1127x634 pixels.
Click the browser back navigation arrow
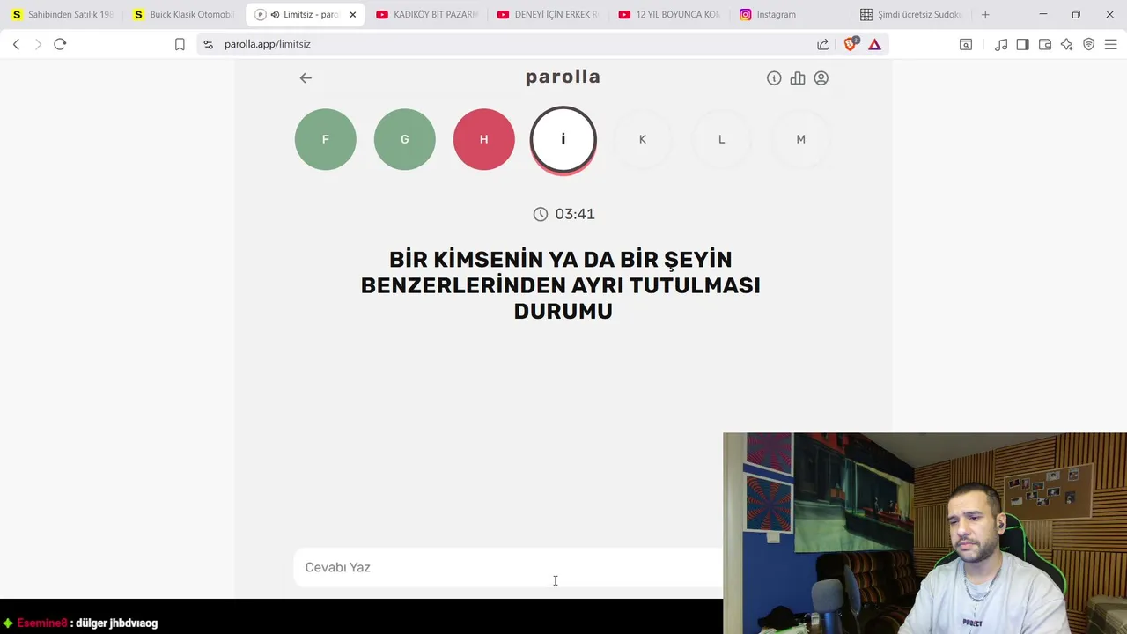pyautogui.click(x=16, y=44)
